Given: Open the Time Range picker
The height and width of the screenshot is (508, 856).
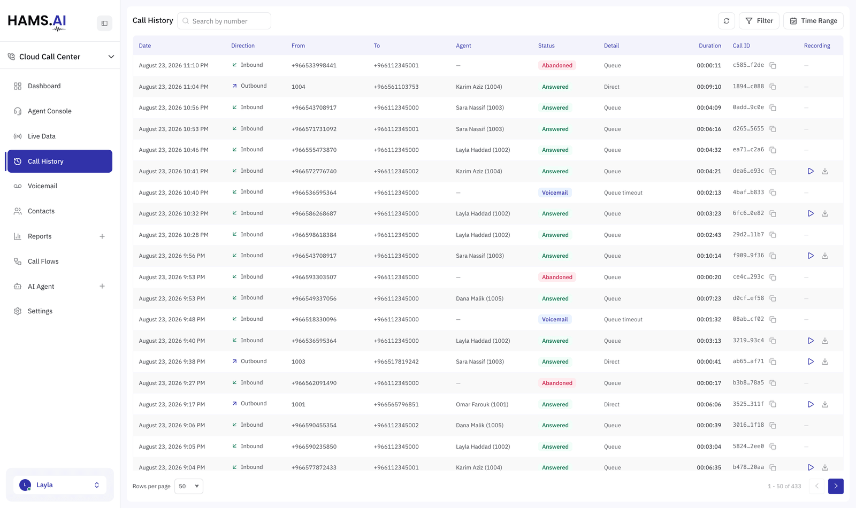Looking at the screenshot, I should pyautogui.click(x=814, y=21).
